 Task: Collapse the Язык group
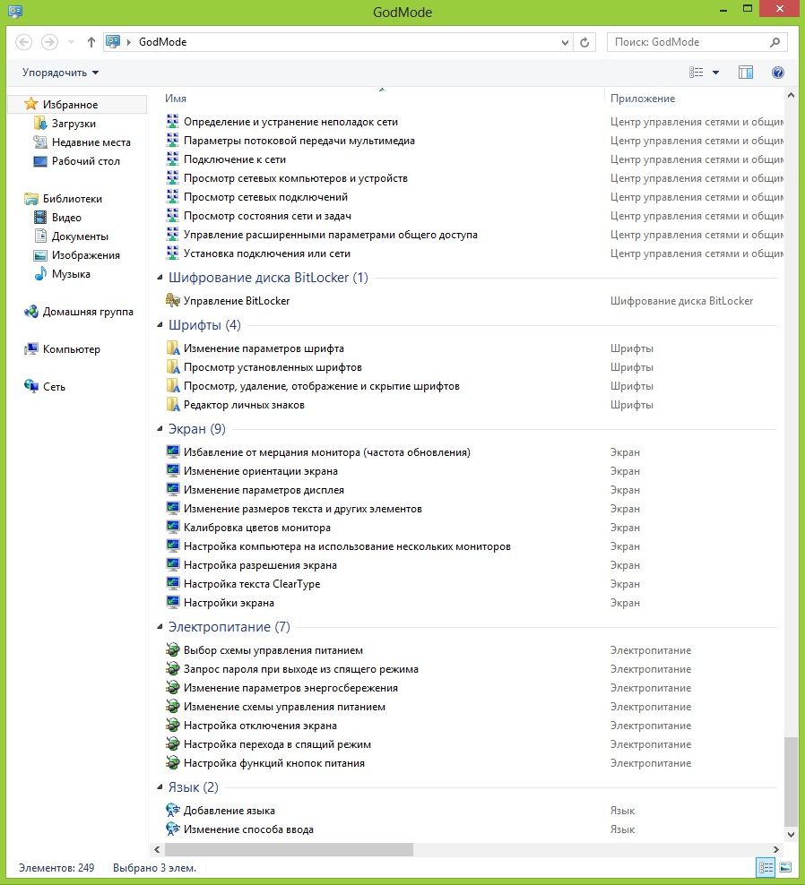point(160,786)
